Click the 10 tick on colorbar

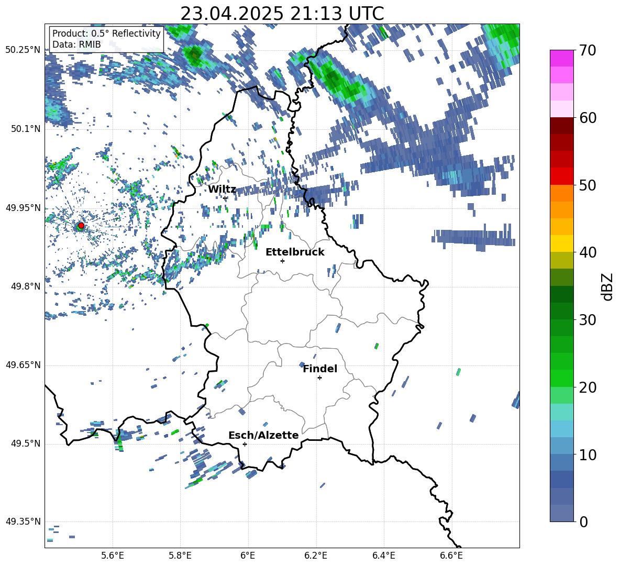pyautogui.click(x=588, y=455)
